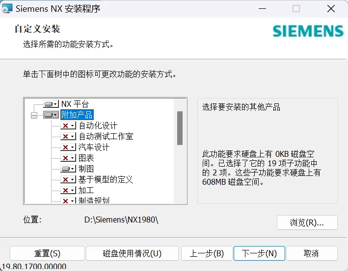Open install-state dropdown for 图表
The height and width of the screenshot is (271, 348).
(68, 158)
